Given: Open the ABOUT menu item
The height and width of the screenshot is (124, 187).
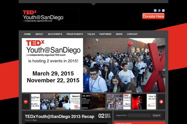Looking at the screenshot, I should pyautogui.click(x=39, y=34).
